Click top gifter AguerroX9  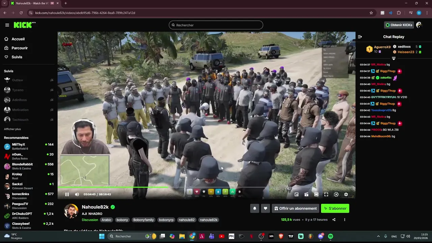click(x=382, y=47)
